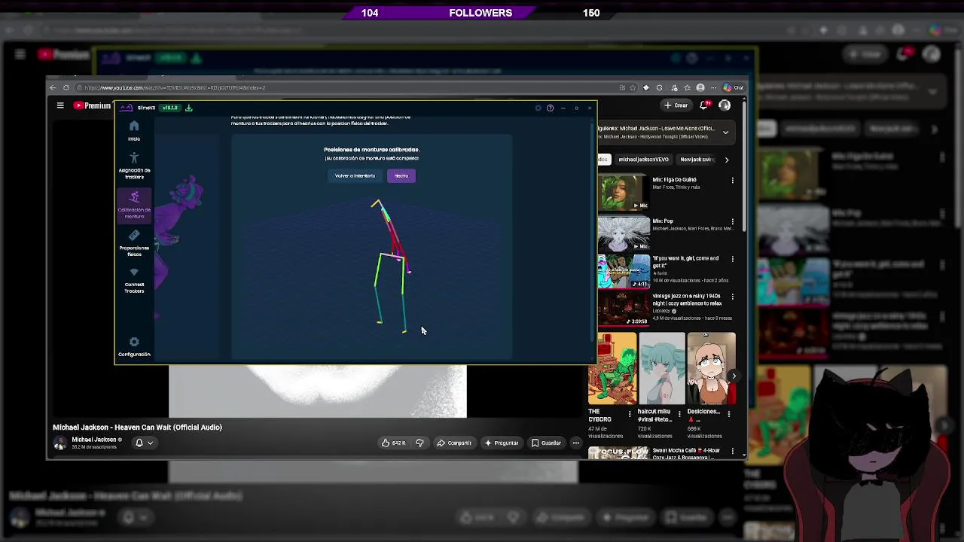964x542 pixels.
Task: Open Configuración gear in SlimeVR
Action: (x=134, y=346)
